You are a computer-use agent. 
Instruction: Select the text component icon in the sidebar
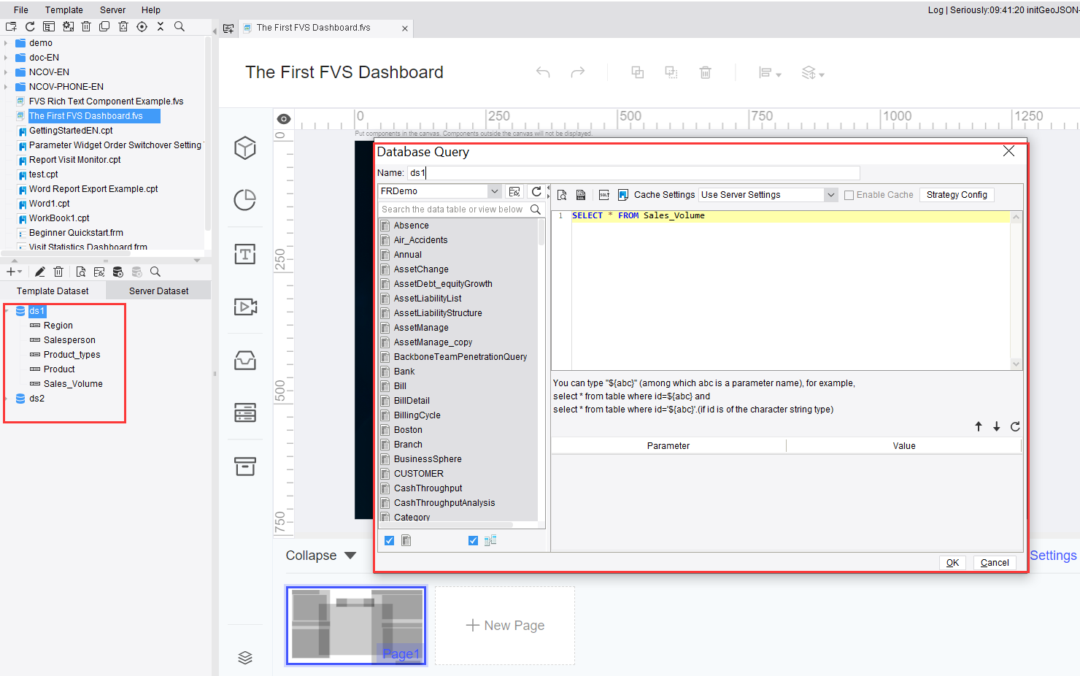pyautogui.click(x=245, y=254)
